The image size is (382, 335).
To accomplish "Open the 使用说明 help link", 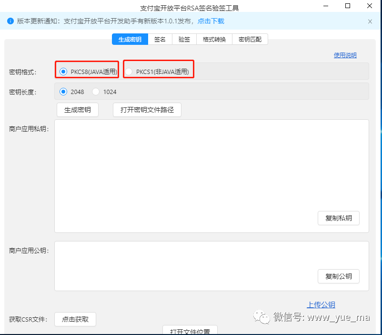I will [345, 55].
